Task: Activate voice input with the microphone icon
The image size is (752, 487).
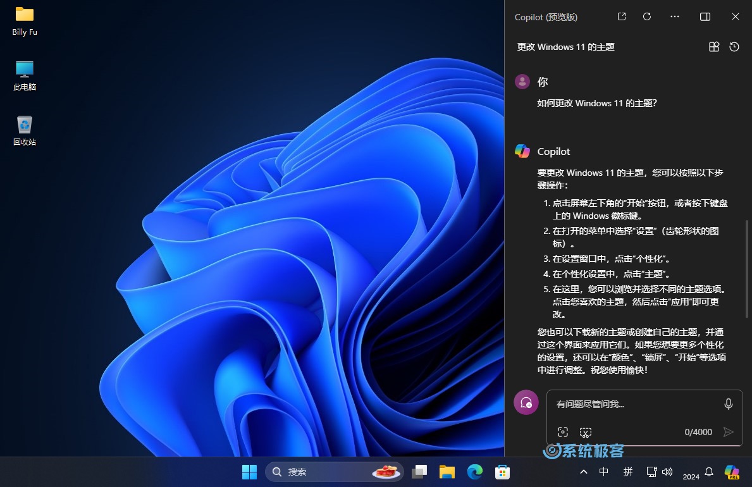Action: [x=728, y=404]
